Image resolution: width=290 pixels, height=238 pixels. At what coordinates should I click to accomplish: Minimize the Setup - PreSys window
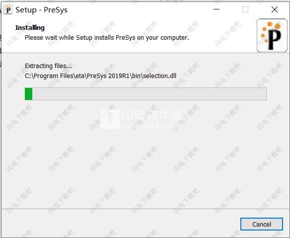tap(217, 9)
